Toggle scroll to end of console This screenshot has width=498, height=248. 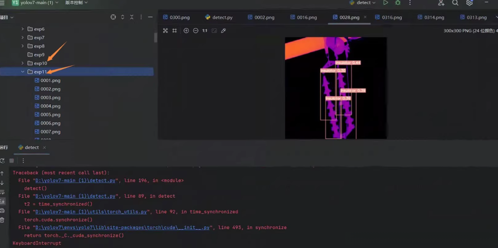(x=2, y=201)
